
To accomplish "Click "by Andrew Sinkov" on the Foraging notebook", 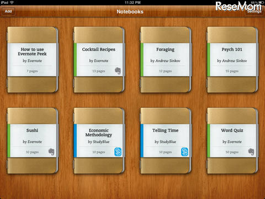I will coord(165,61).
